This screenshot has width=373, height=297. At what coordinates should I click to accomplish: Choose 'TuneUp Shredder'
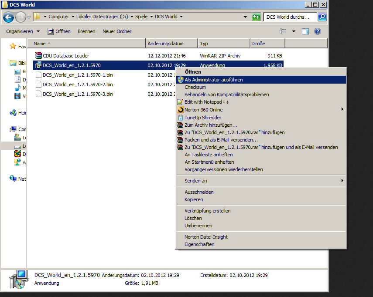pyautogui.click(x=261, y=118)
